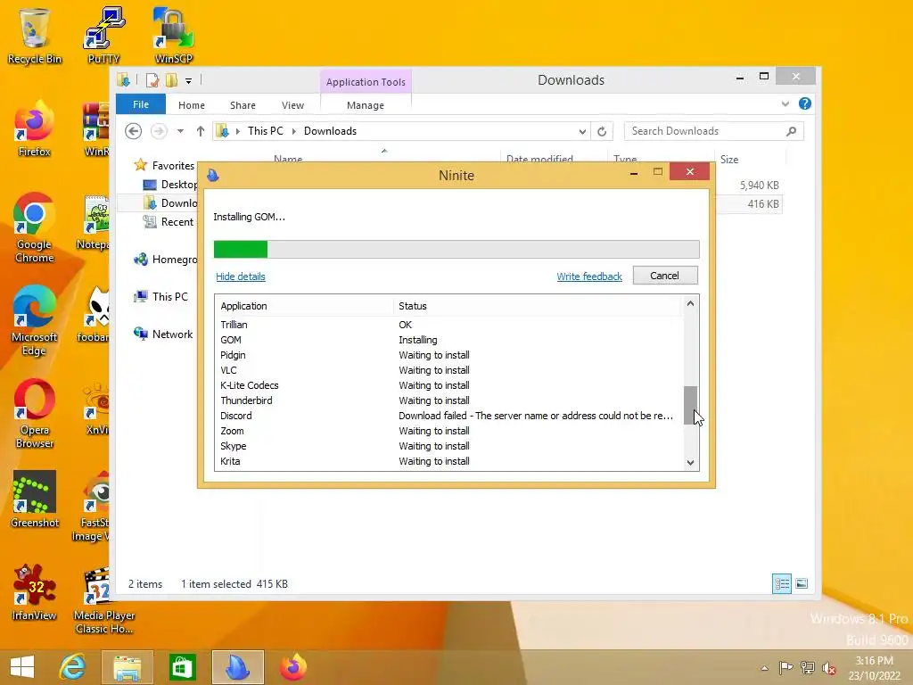Select the Ninite taskbar button
Image resolution: width=913 pixels, height=685 pixels.
click(237, 667)
